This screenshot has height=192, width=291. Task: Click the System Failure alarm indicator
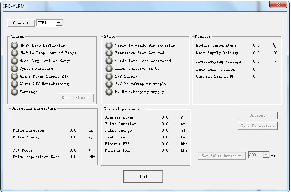[x=14, y=69]
